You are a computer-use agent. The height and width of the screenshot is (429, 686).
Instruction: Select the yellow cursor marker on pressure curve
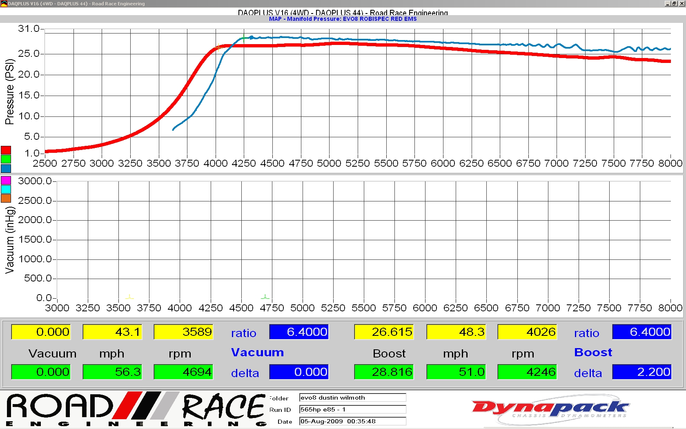point(218,47)
